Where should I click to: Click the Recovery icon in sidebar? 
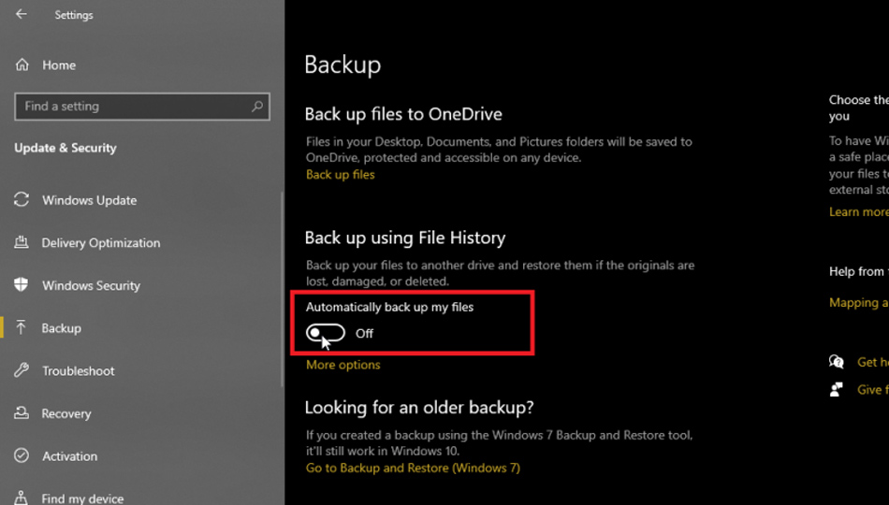coord(22,413)
